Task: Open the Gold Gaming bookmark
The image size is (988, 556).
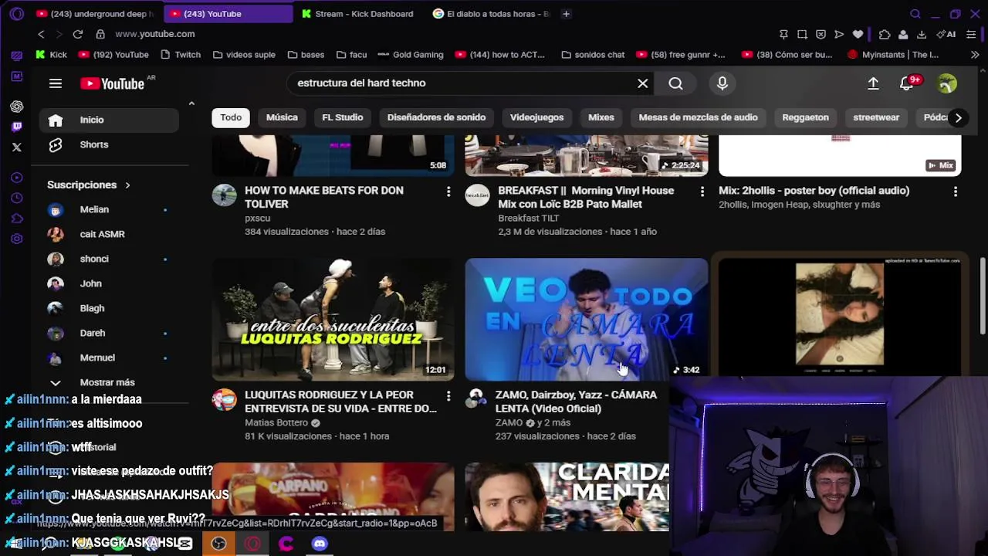Action: [411, 55]
